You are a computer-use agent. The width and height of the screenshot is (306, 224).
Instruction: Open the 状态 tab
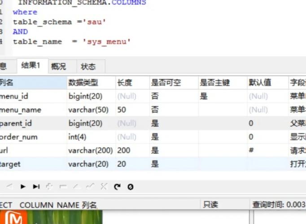pos(88,66)
